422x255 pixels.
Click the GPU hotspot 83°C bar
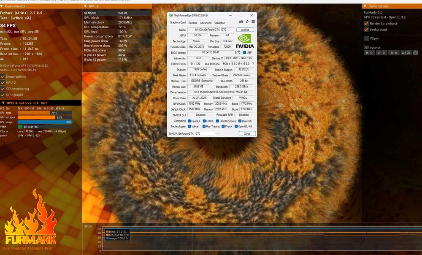45,117
